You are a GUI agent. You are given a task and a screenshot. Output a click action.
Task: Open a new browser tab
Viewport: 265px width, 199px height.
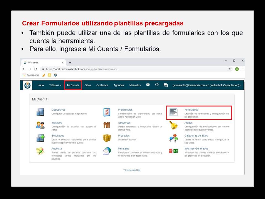click(70, 62)
